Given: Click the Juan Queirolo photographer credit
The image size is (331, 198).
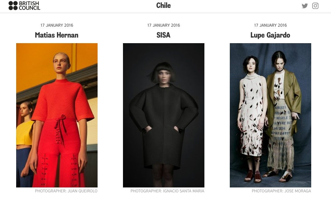Looking at the screenshot, I should (66, 191).
